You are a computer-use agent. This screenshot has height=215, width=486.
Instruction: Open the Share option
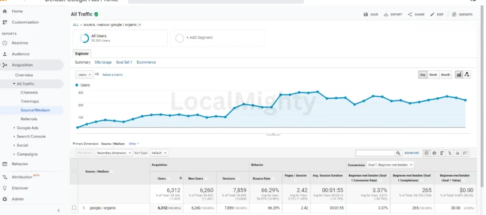pyautogui.click(x=410, y=15)
